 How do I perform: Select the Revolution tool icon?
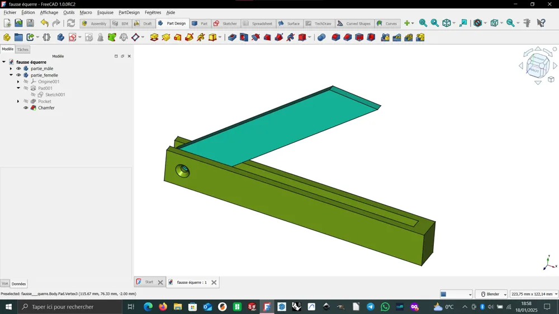tap(166, 37)
